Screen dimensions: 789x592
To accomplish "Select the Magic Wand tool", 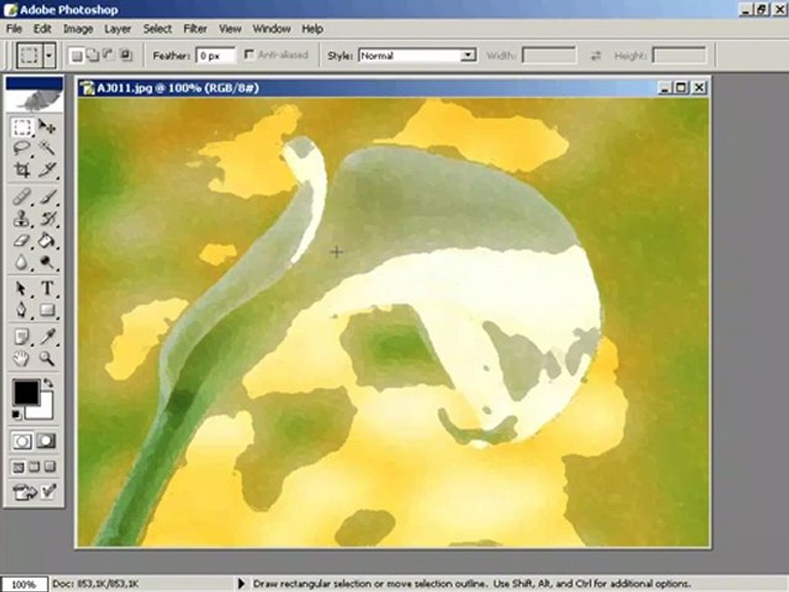I will pyautogui.click(x=47, y=149).
